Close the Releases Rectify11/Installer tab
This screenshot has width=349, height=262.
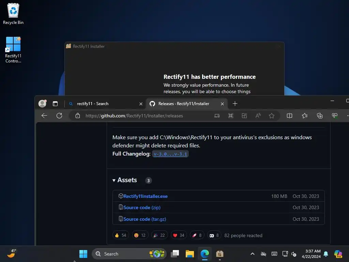coord(222,104)
